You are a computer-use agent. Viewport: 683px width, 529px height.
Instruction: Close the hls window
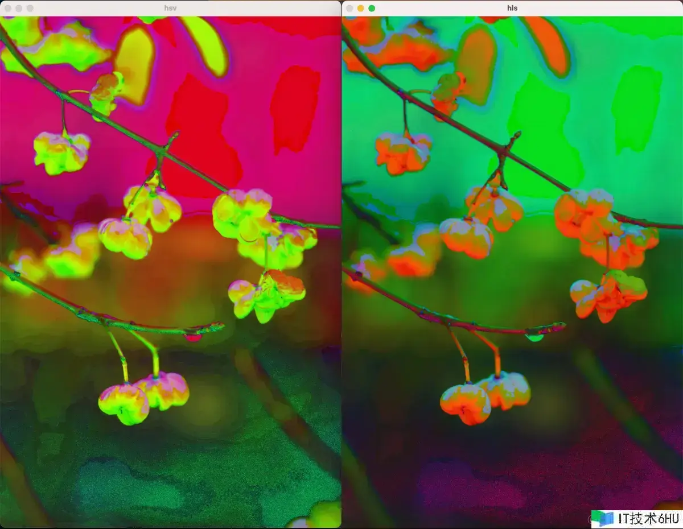pos(349,9)
